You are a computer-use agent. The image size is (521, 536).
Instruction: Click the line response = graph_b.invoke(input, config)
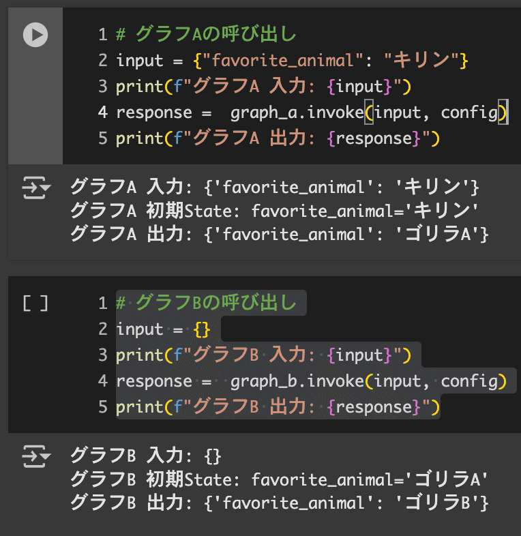[x=312, y=381]
